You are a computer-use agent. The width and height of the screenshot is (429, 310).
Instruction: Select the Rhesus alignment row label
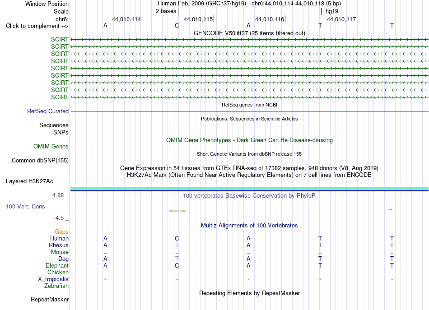(x=59, y=245)
